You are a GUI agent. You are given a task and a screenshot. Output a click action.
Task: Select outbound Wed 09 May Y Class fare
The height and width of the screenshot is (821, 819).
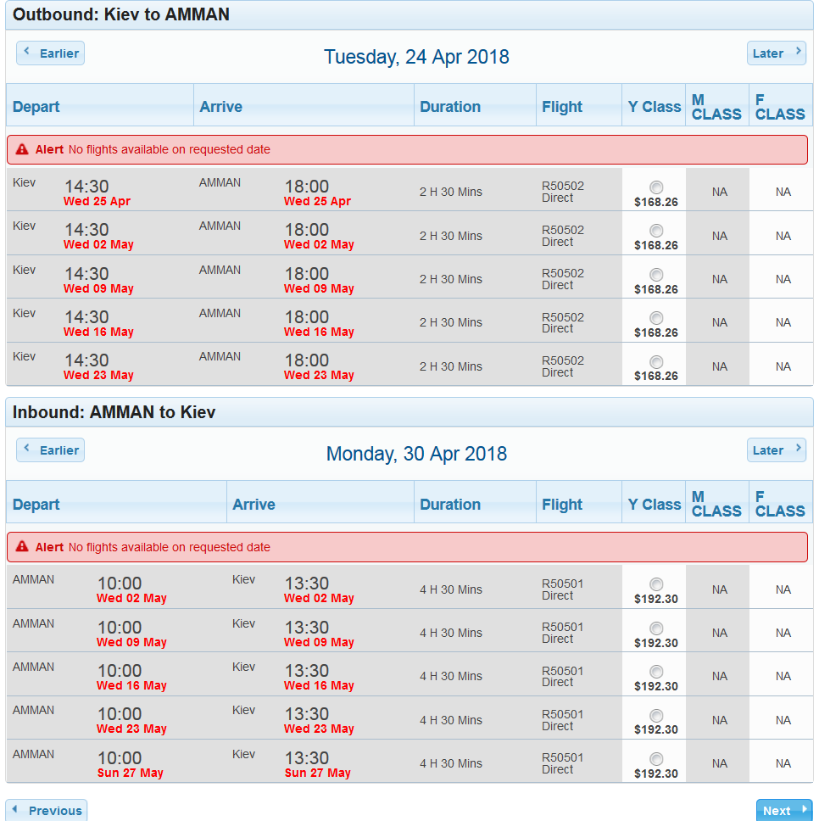click(656, 275)
